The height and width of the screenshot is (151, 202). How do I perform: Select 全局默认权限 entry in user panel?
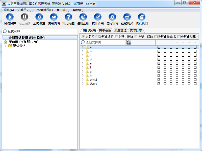[27, 38]
